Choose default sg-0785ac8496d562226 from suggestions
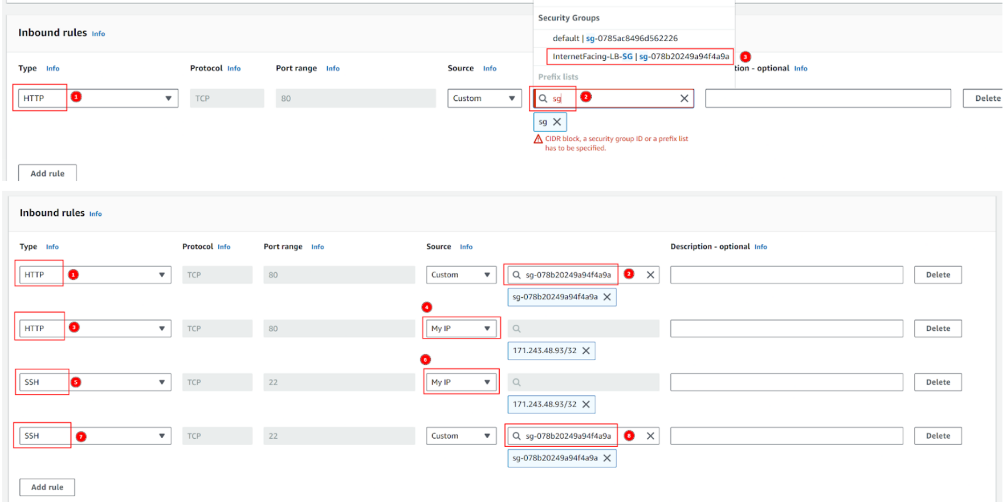 point(615,38)
